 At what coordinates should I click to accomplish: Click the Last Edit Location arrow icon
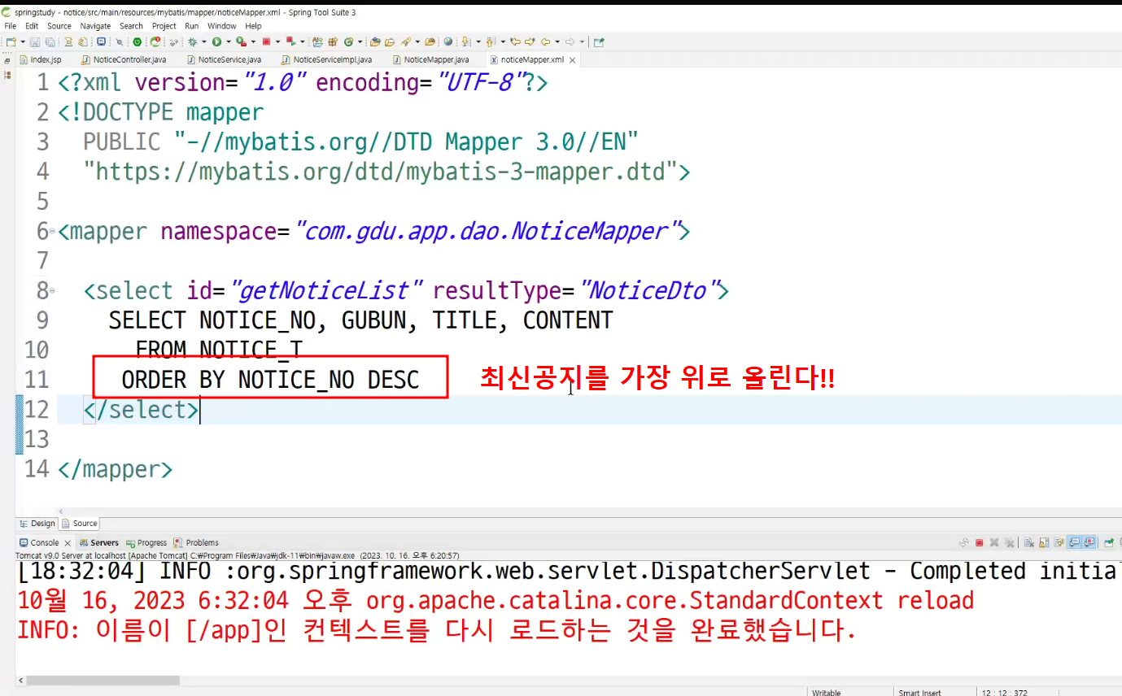pos(516,41)
